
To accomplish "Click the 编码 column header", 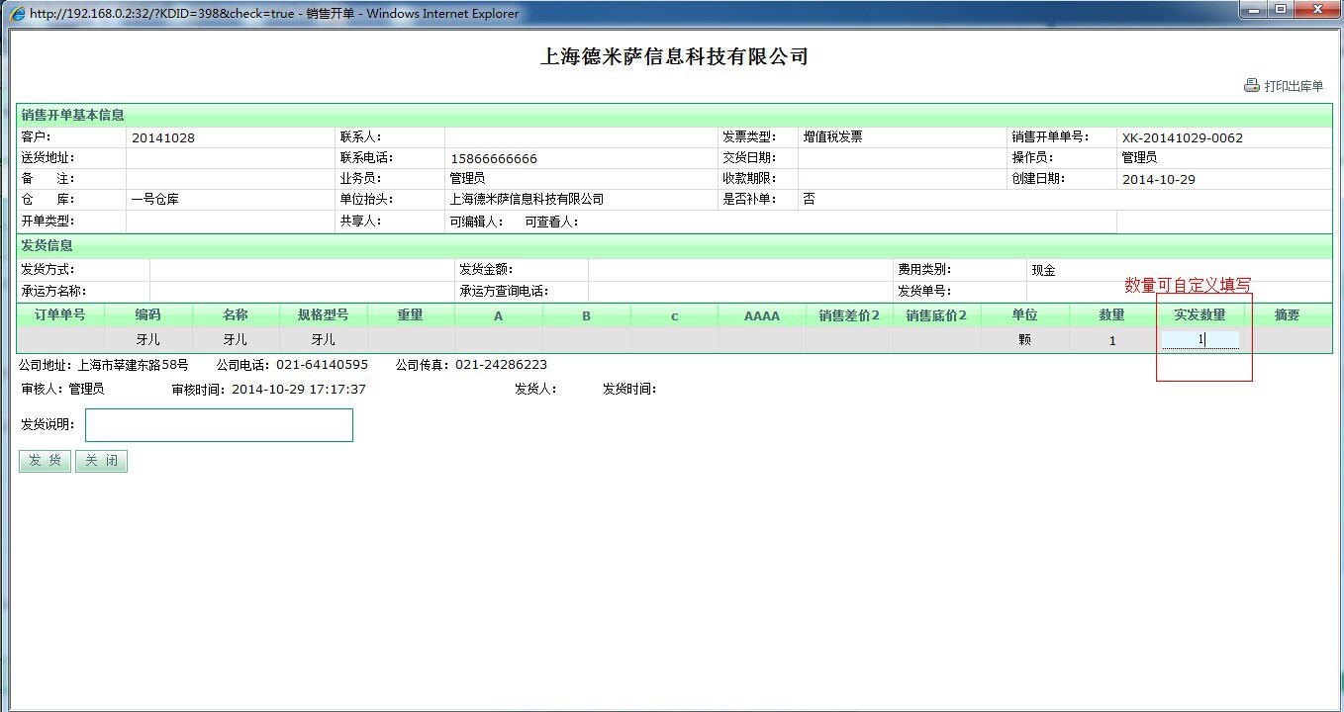I will [x=148, y=315].
